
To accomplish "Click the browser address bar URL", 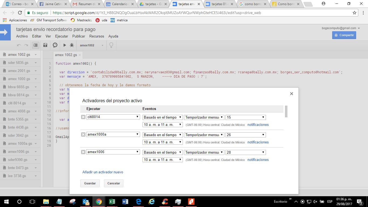I will (157, 13).
